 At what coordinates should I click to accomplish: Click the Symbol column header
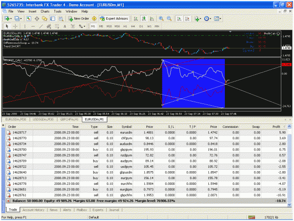coord(127,127)
